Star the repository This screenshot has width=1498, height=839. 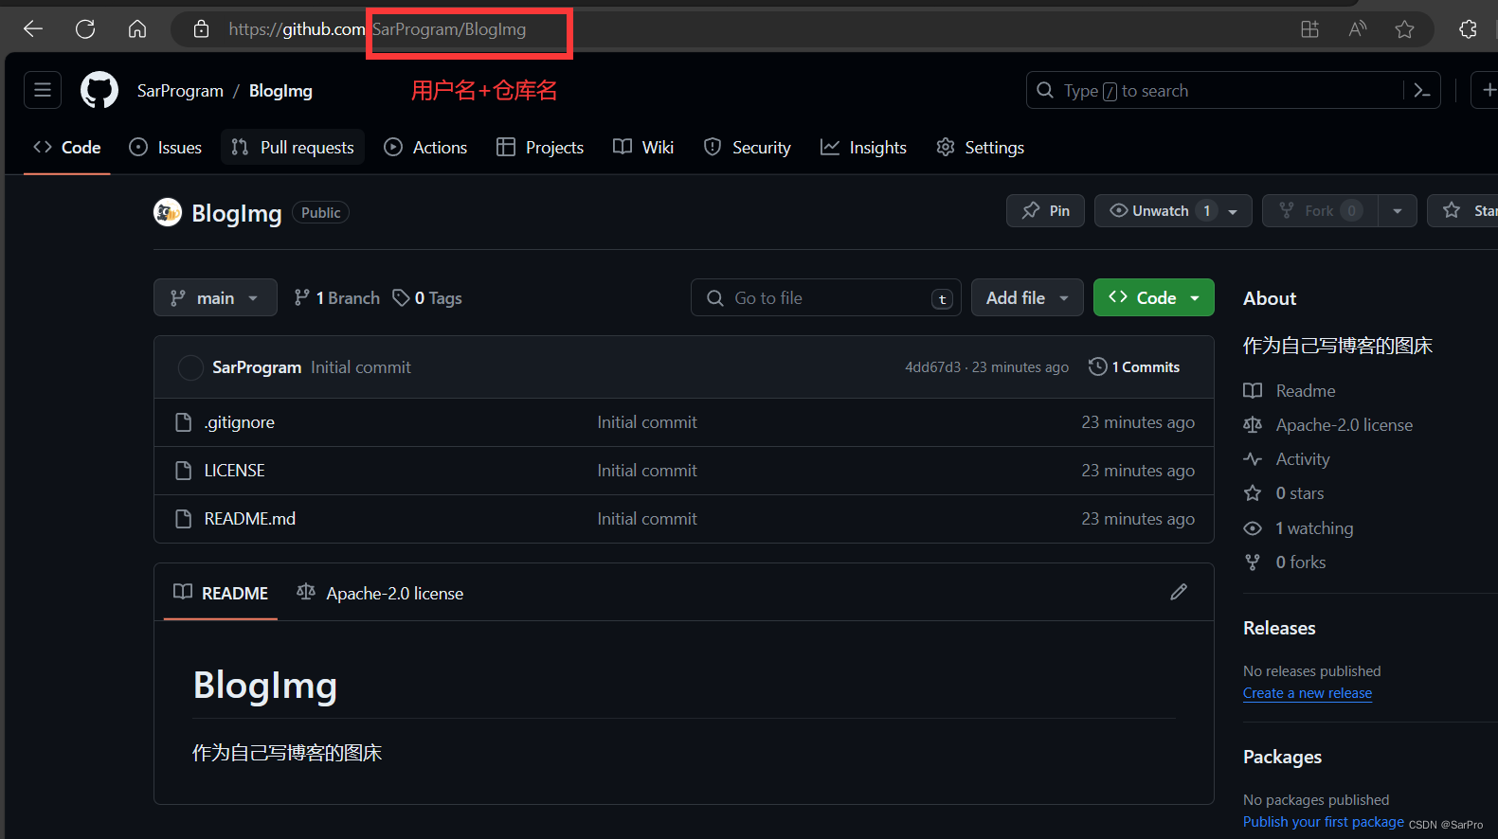[1464, 210]
